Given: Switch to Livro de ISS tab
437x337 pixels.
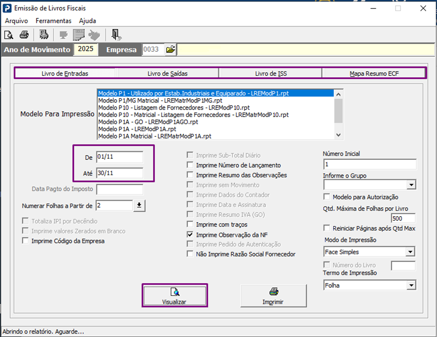Looking at the screenshot, I should point(271,74).
